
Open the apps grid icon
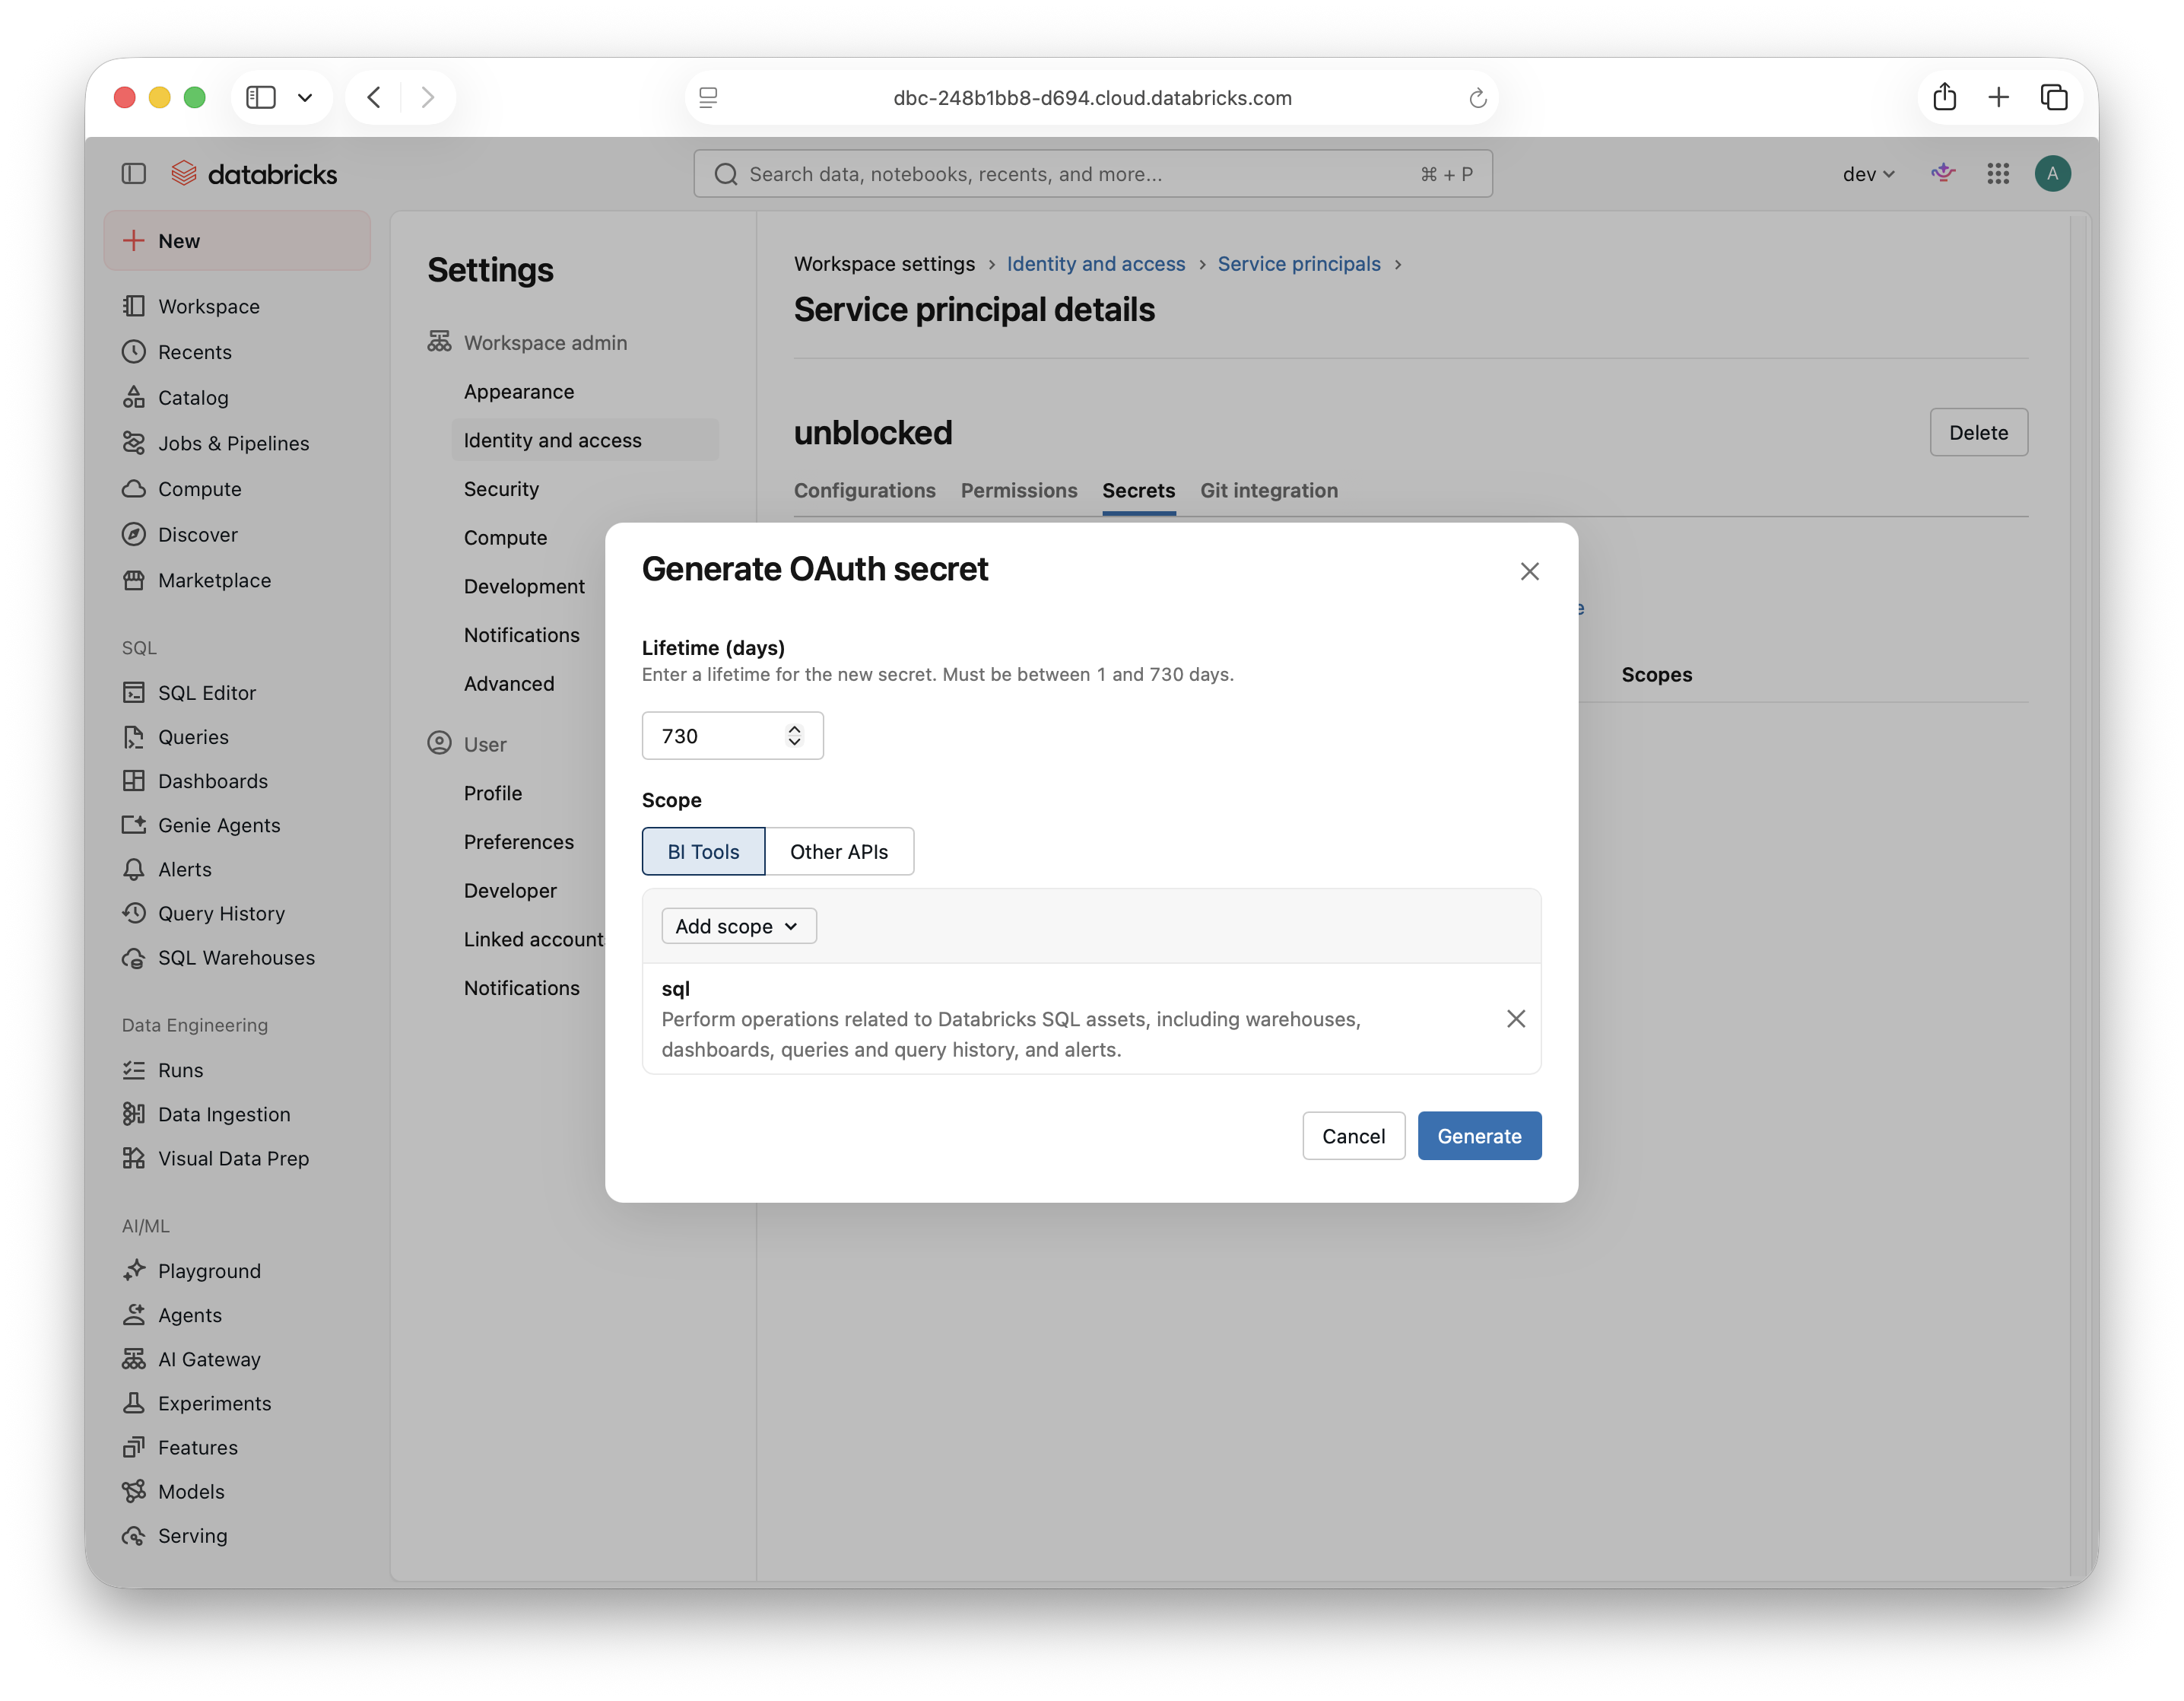tap(1997, 174)
